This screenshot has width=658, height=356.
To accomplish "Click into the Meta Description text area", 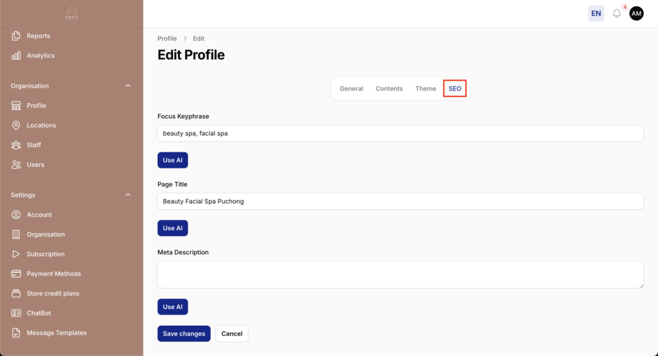I will pos(400,274).
